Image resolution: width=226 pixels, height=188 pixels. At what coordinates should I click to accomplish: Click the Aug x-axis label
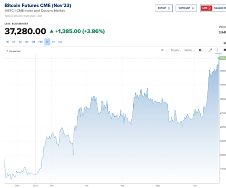[158, 186]
